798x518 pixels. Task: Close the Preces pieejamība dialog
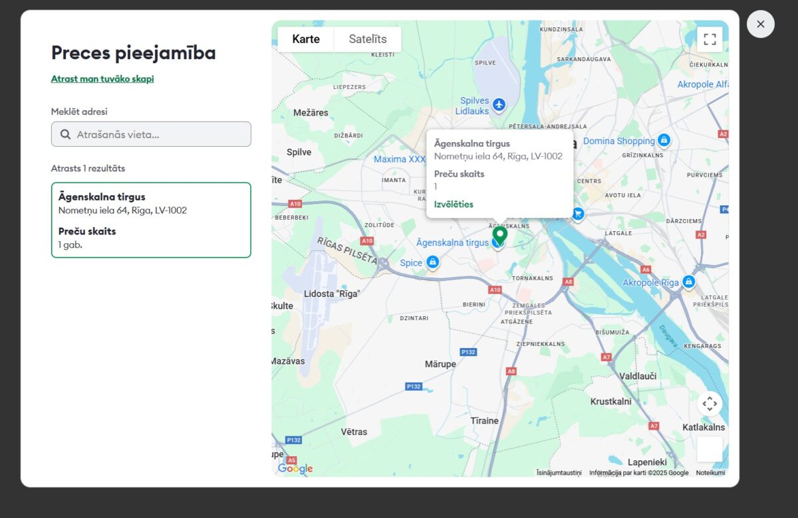[760, 24]
